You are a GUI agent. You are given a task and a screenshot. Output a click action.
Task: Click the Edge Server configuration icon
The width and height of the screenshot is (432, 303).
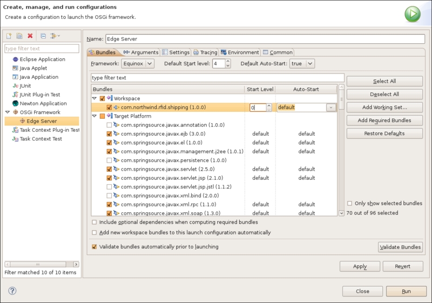coord(22,121)
